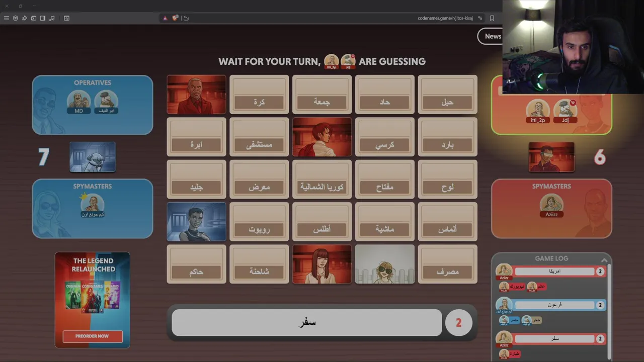644x362 pixels.
Task: Click Aziizz avatar beside امريكا in game log
Action: click(504, 271)
